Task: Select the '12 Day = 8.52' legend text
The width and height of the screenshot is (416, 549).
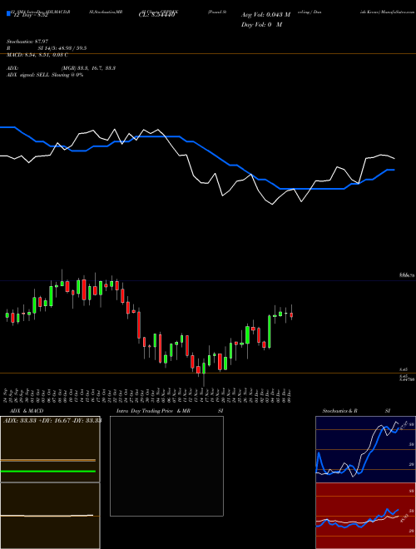Action: pos(30,16)
